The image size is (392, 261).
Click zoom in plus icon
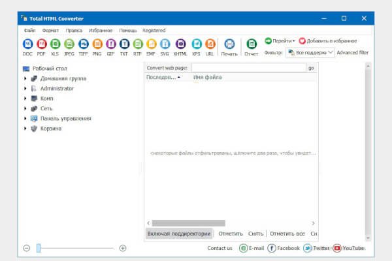tap(123, 248)
